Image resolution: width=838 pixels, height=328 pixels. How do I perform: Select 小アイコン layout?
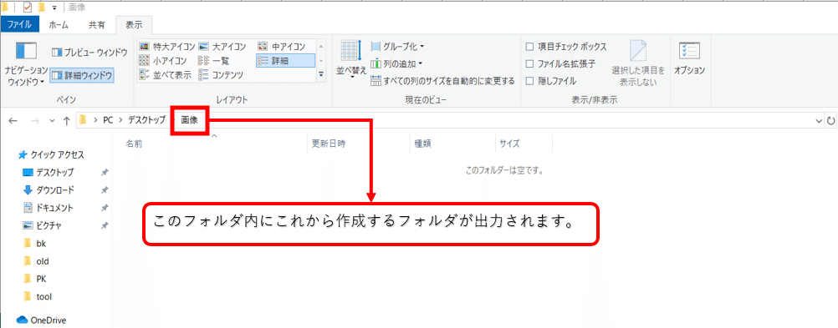coord(163,60)
